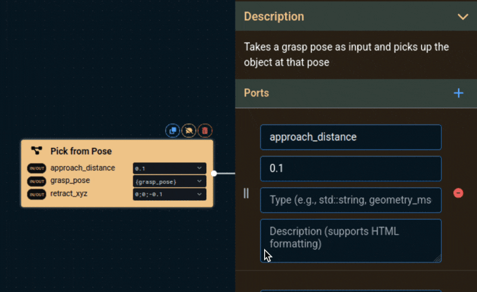Click the approach_distance port name field
Screen dimensions: 477x292
(351, 137)
